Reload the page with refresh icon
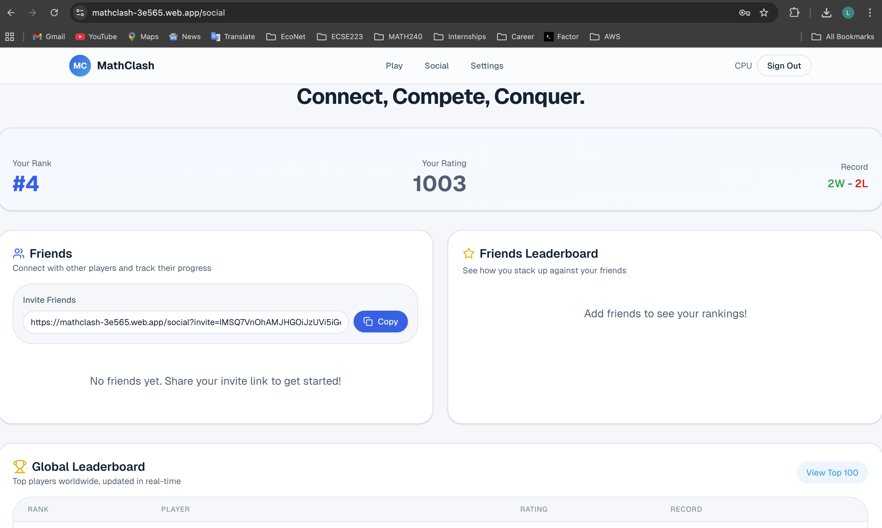 click(54, 13)
